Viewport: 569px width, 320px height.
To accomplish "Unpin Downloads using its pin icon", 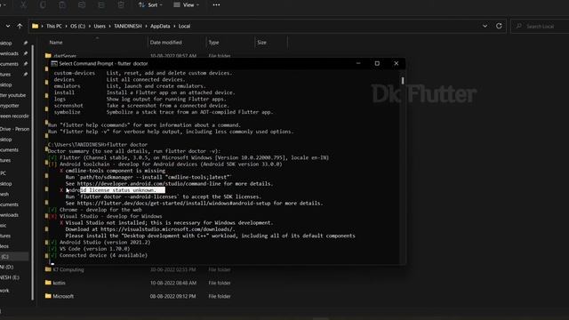I will tap(26, 53).
